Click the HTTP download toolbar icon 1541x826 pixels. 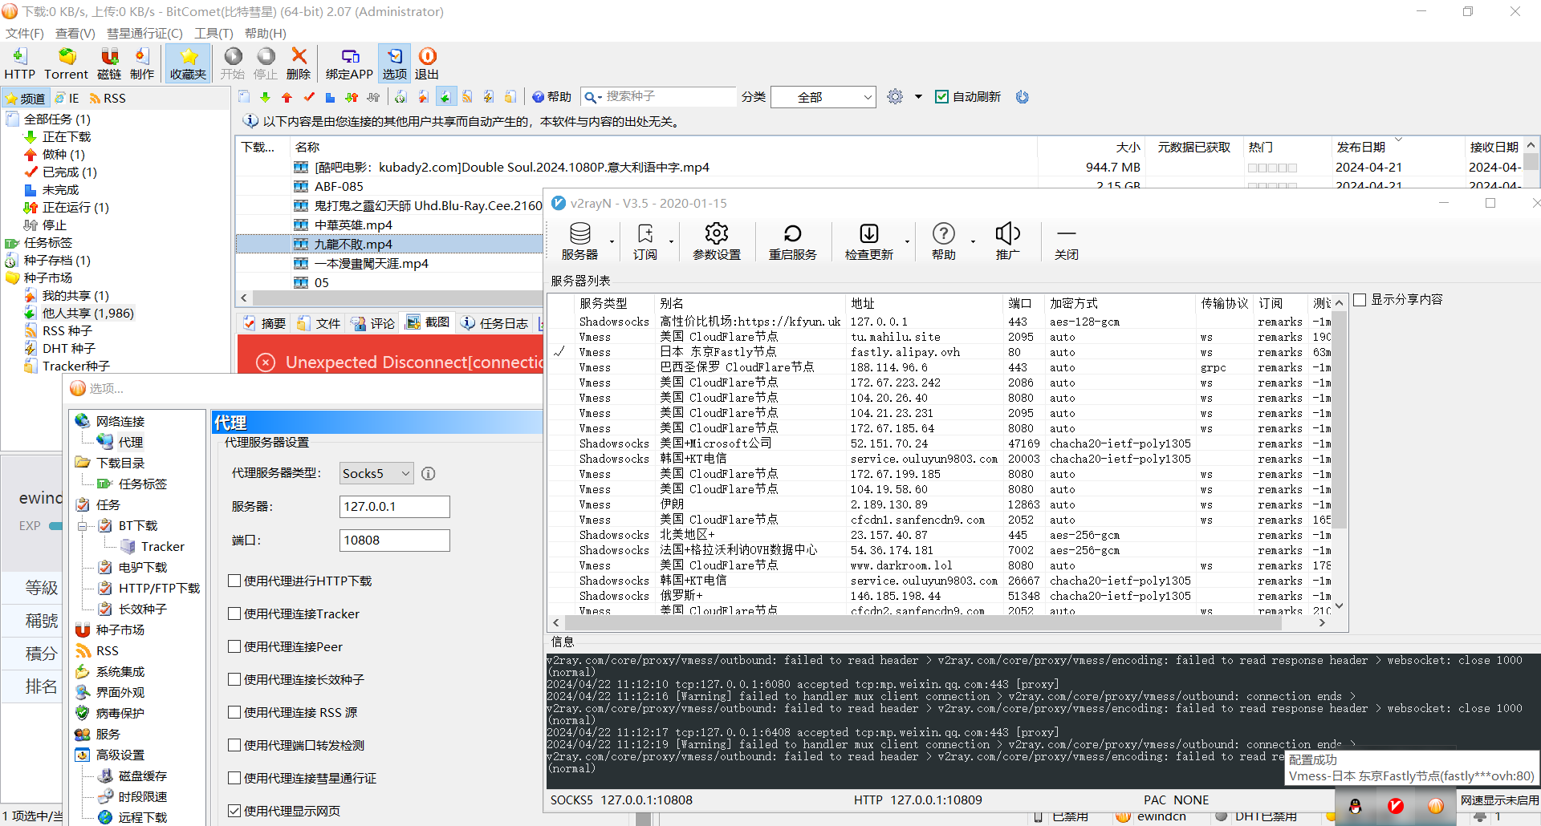click(19, 63)
